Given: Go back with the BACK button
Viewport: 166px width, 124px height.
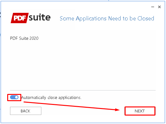Looking at the screenshot, I should point(26,111).
